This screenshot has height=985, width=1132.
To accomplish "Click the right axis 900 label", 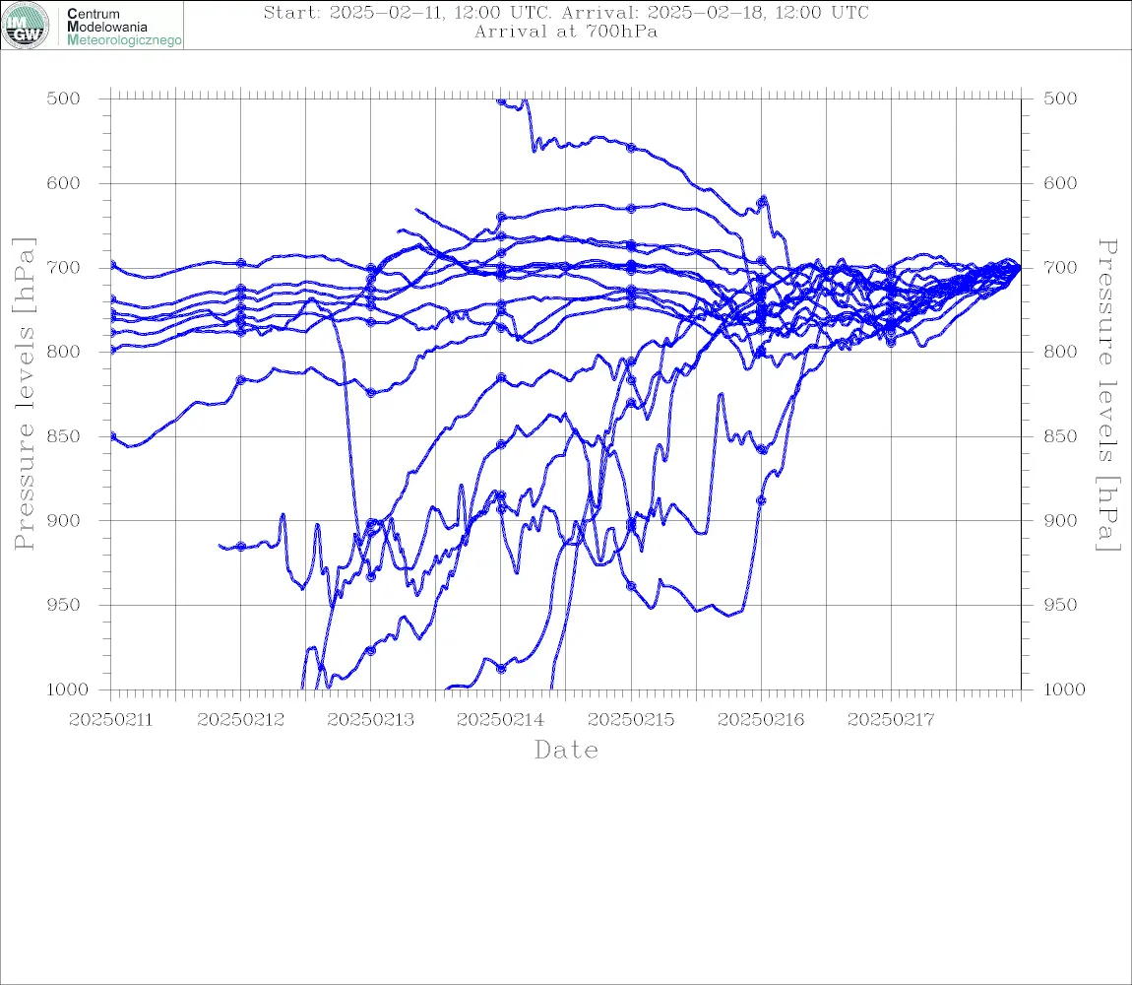I will coord(1060,520).
